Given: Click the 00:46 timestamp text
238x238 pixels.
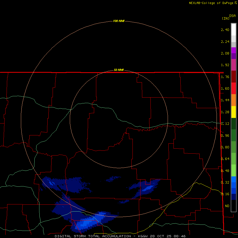Looking at the screenshot, I should point(180,236).
